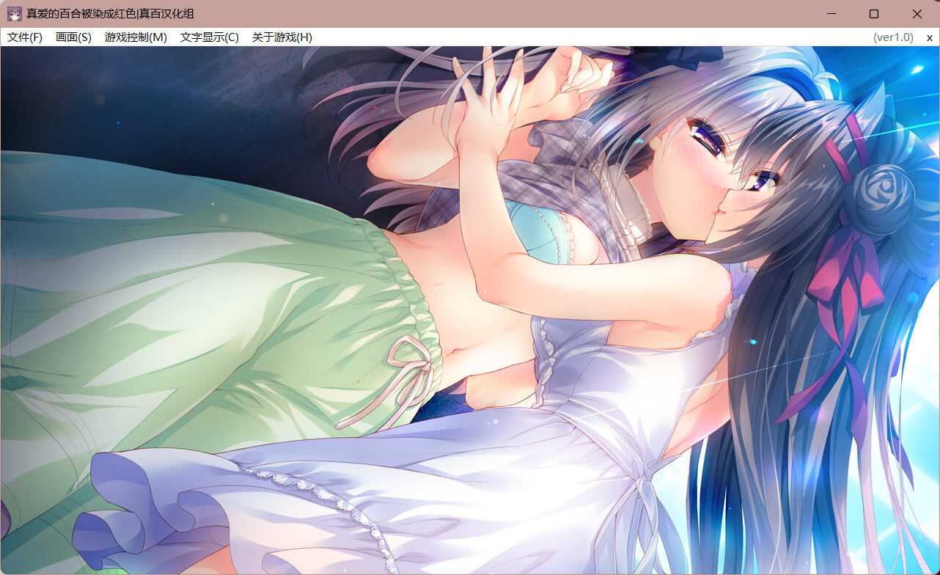Screen dimensions: 940x575
Task: Open the 文件(F) menu
Action: [25, 37]
